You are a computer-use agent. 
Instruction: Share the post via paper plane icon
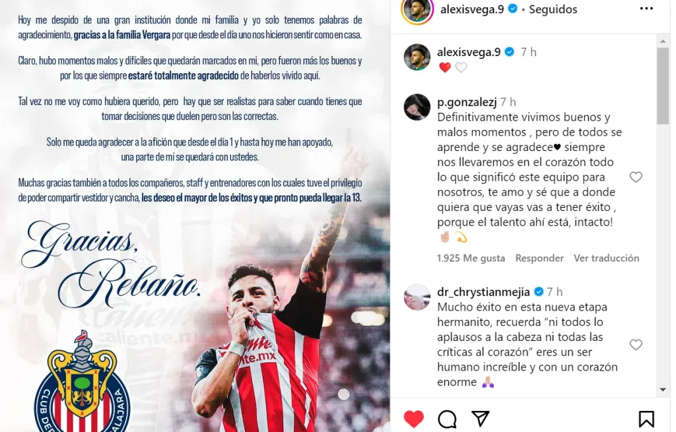coord(481,418)
